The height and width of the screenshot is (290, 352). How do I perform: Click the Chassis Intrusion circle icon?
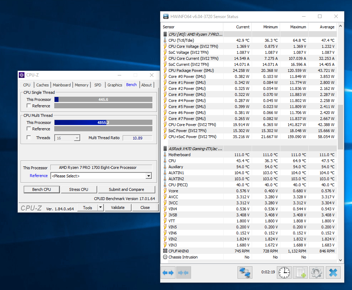pos(165,257)
